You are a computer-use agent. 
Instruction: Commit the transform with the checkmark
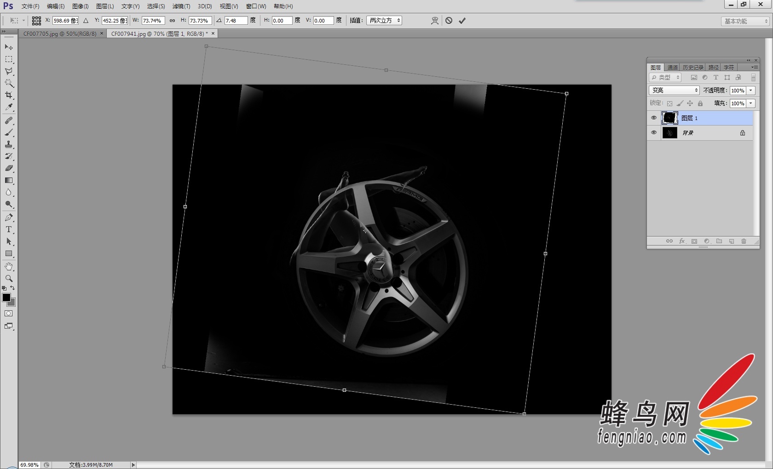(462, 21)
